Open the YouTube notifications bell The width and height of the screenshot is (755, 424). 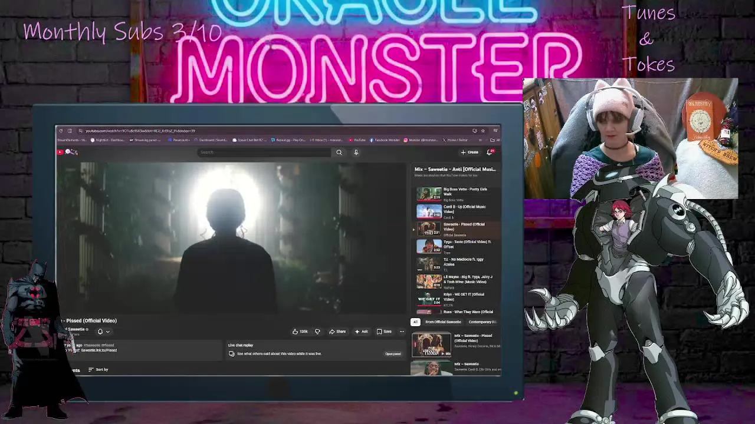[x=490, y=152]
